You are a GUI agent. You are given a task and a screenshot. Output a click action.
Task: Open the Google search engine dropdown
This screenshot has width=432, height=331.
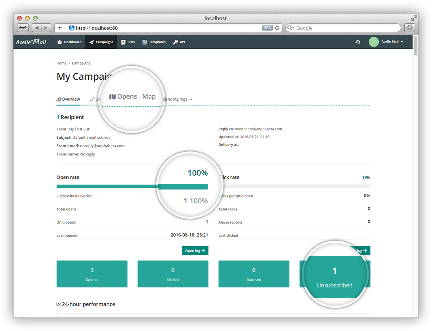(290, 28)
